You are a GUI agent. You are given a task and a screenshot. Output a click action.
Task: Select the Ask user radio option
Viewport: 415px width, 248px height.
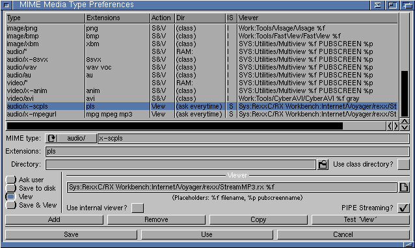(11, 180)
